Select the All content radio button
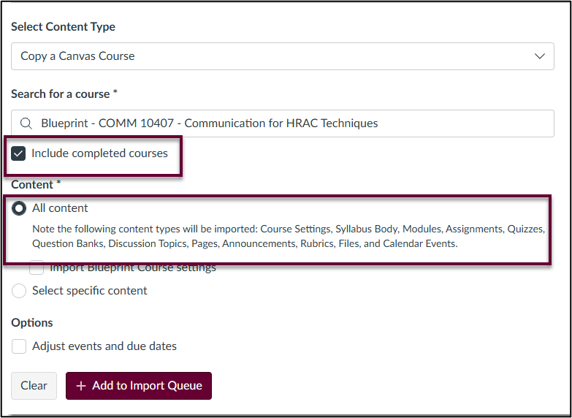The width and height of the screenshot is (572, 418). [19, 208]
